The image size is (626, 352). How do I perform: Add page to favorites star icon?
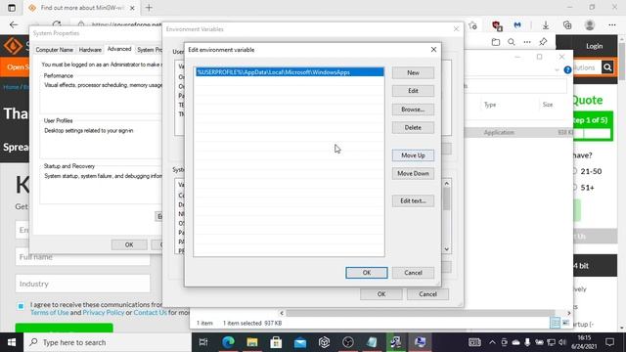(x=473, y=25)
